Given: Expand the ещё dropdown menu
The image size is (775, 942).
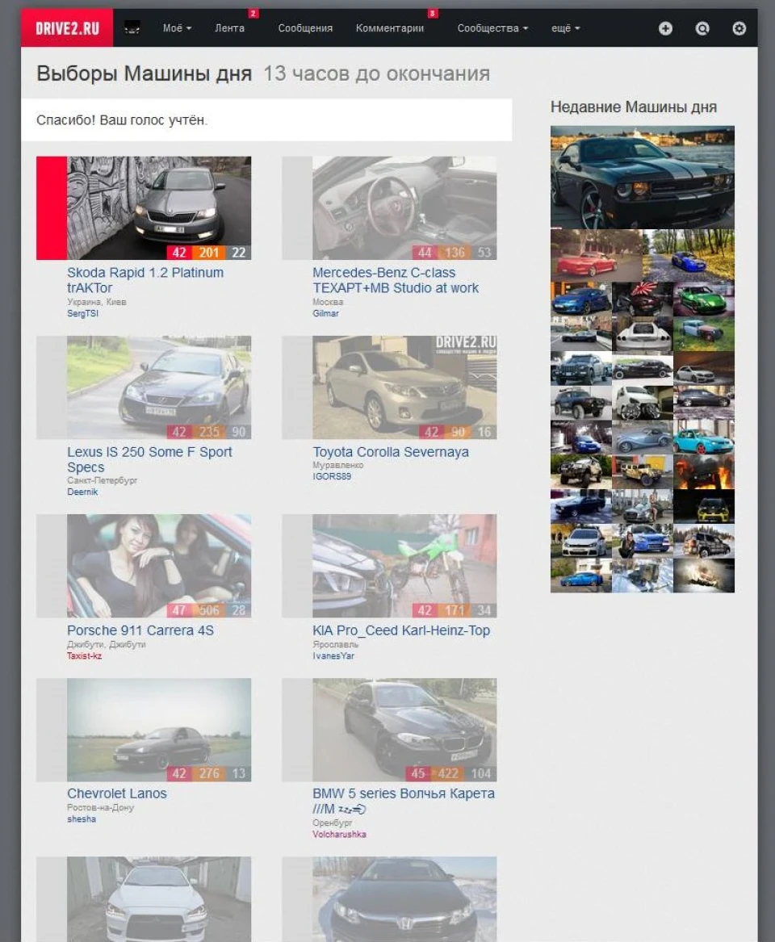Looking at the screenshot, I should (565, 28).
